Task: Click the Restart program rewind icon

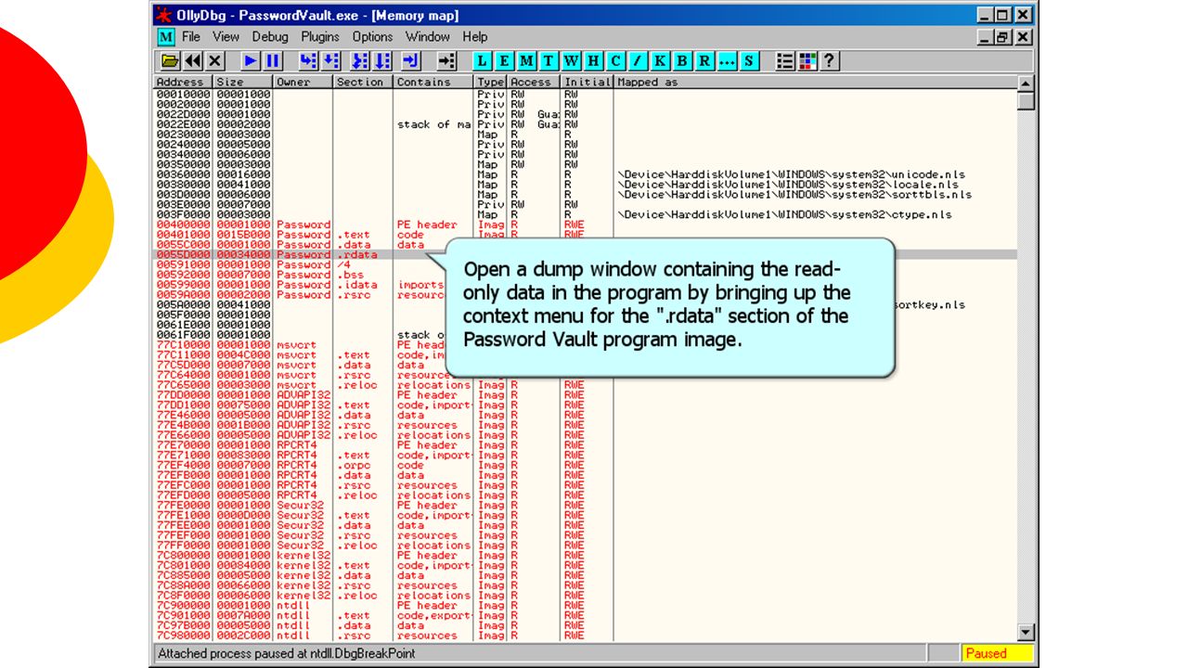Action: pyautogui.click(x=193, y=61)
